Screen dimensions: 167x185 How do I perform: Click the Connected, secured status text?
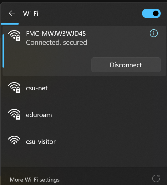[x=57, y=42]
